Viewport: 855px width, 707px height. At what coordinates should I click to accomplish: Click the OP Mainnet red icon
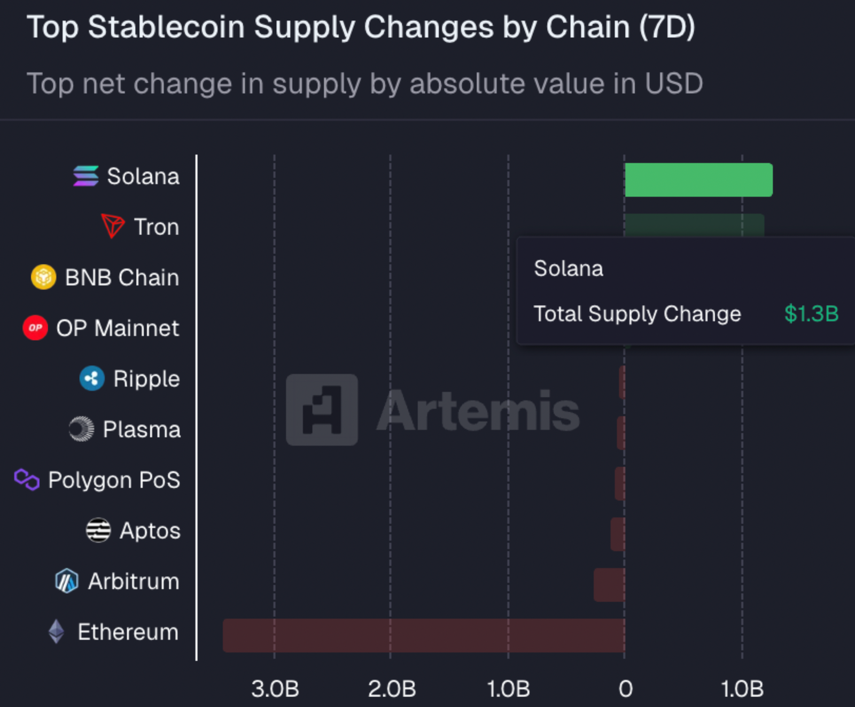click(x=35, y=328)
